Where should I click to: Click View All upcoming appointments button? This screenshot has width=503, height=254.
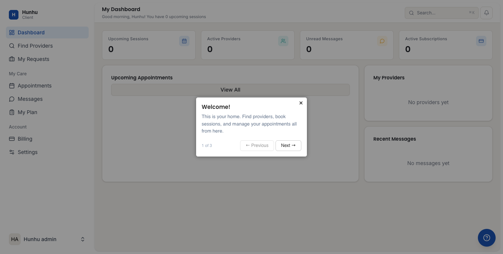click(x=230, y=90)
